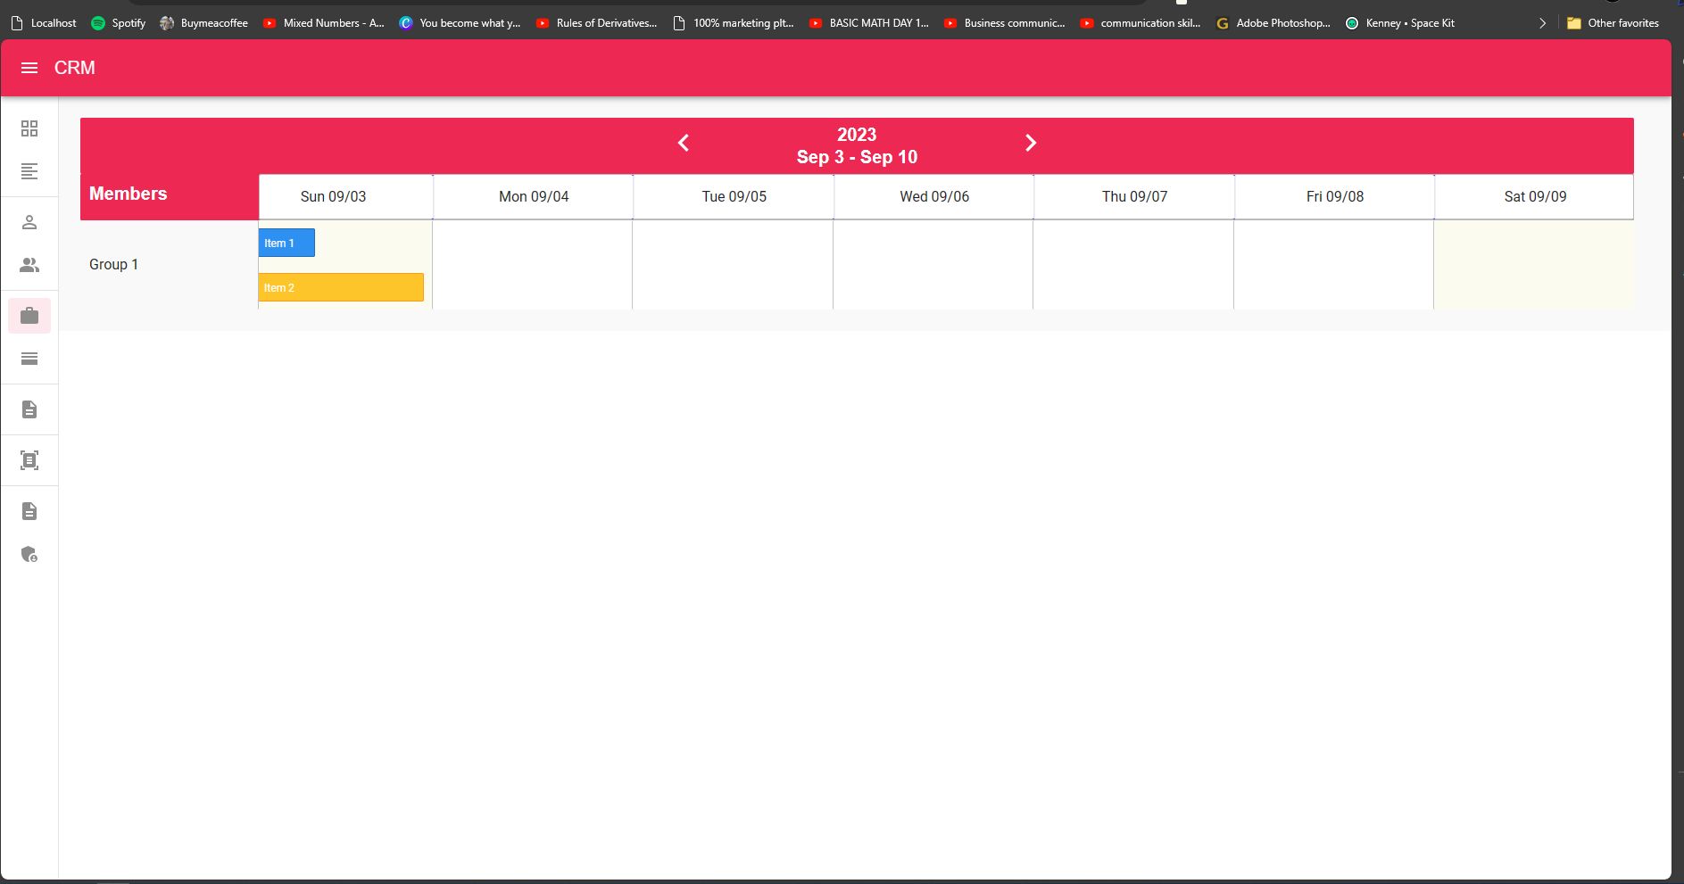Select the yellow Item 2 event
The width and height of the screenshot is (1684, 884).
click(x=341, y=287)
